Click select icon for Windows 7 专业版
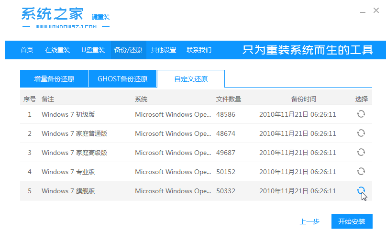The height and width of the screenshot is (232, 386). (x=361, y=172)
